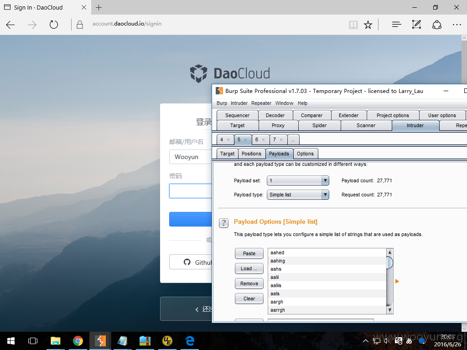Image resolution: width=467 pixels, height=350 pixels.
Task: Switch to the Proxy tab
Action: (278, 125)
